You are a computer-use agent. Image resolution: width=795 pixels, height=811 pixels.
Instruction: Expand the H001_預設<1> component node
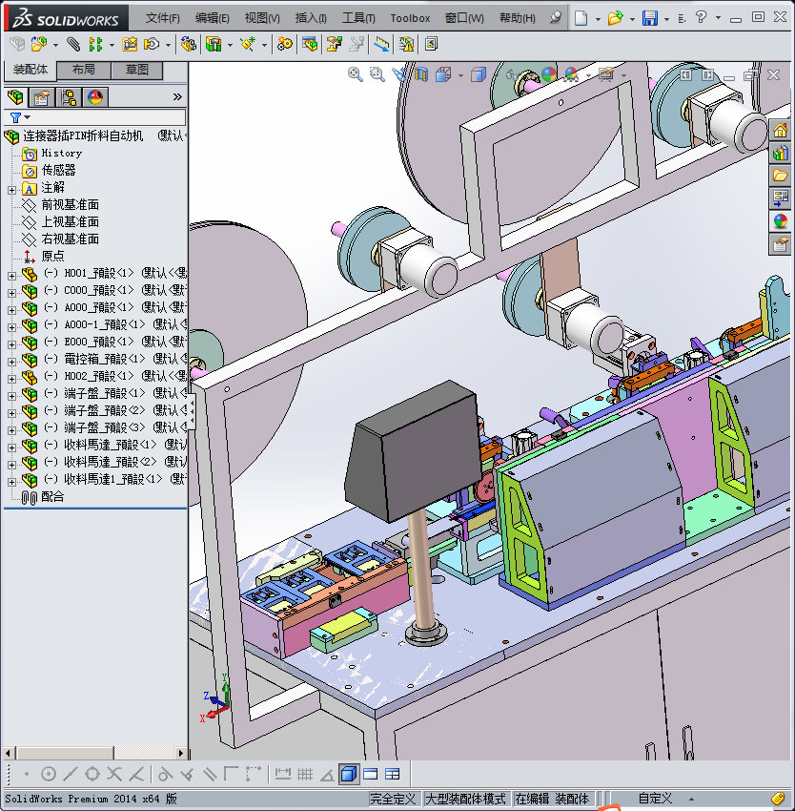pos(11,276)
